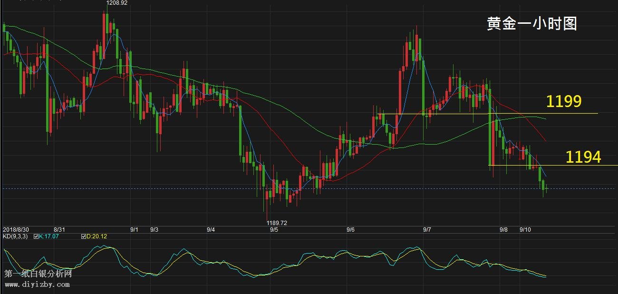
Task: Click the 1199 resistance level label
Action: (x=564, y=101)
